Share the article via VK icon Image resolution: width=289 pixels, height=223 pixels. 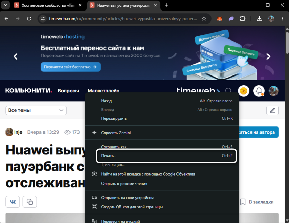13,202
